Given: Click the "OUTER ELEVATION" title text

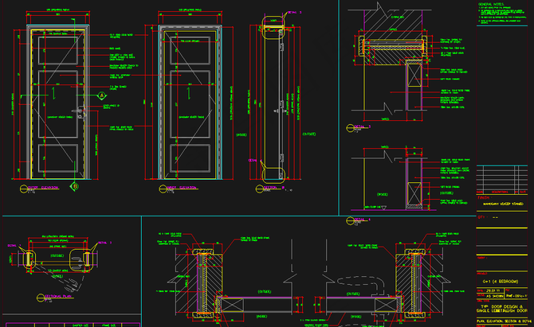Looking at the screenshot, I should [43, 187].
